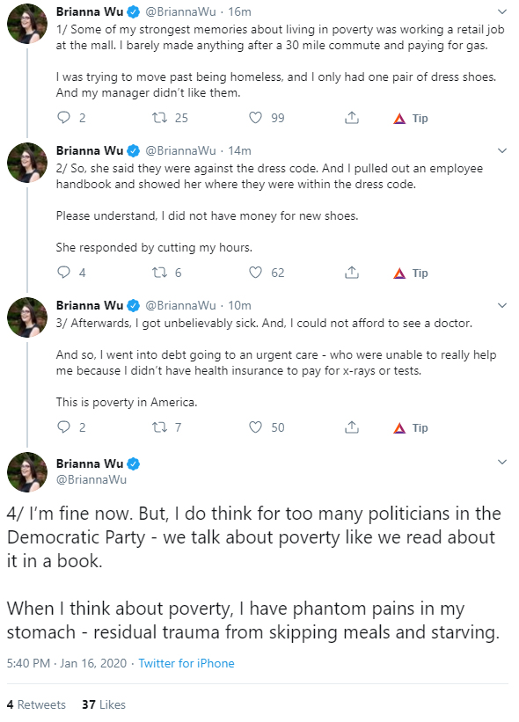The image size is (519, 722).
Task: Tip the author on the first tweet
Action: point(411,119)
